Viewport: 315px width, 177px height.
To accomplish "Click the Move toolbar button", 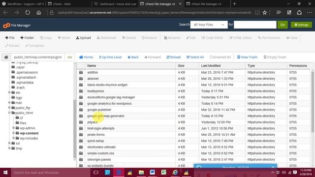I will coord(63,38).
